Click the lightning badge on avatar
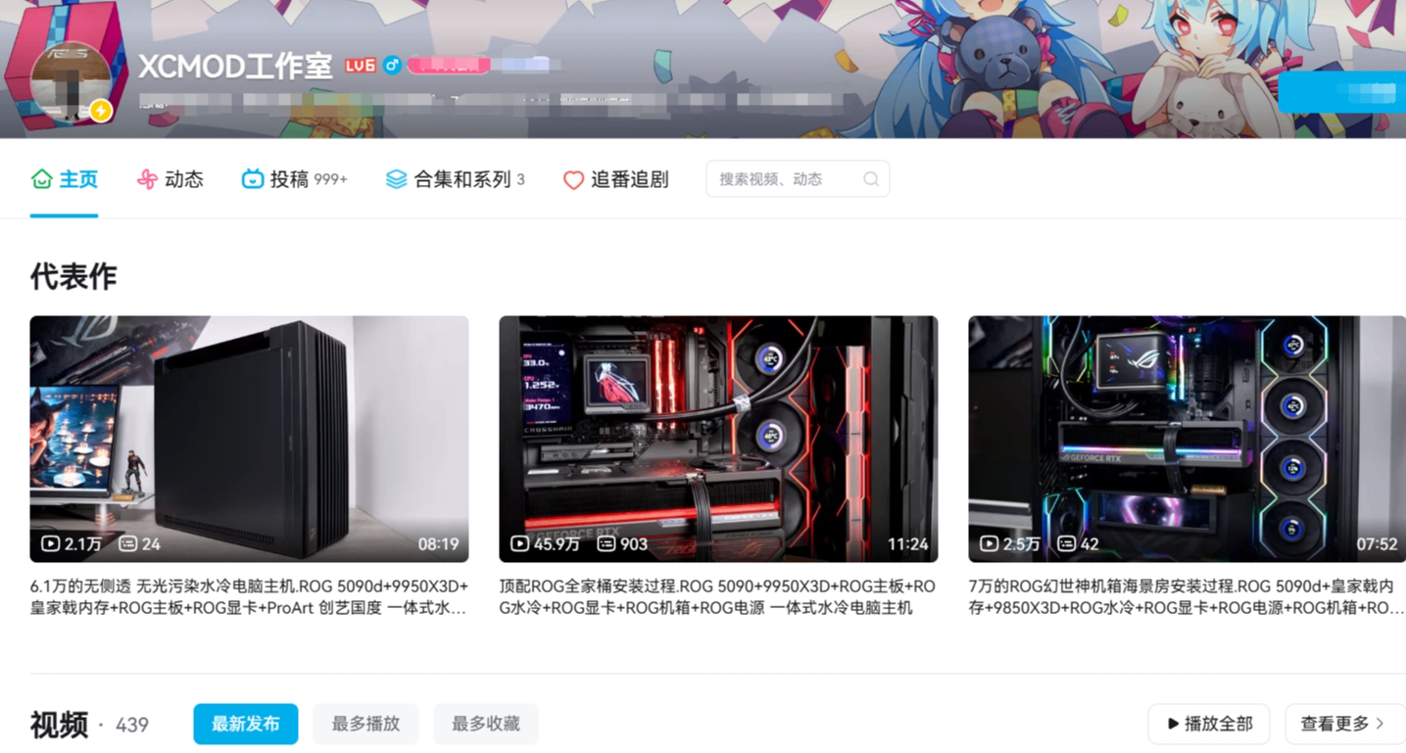The image size is (1406, 753). 100,111
